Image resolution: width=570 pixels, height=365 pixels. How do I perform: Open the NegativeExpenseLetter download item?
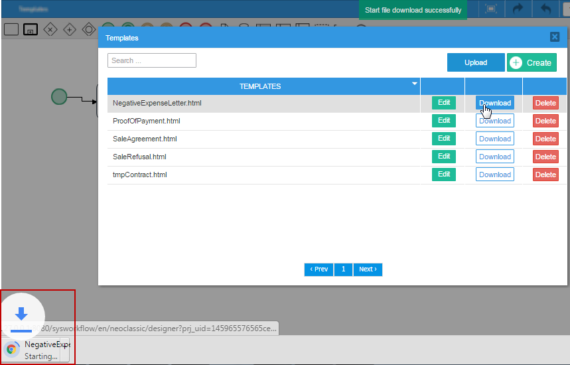pyautogui.click(x=40, y=350)
